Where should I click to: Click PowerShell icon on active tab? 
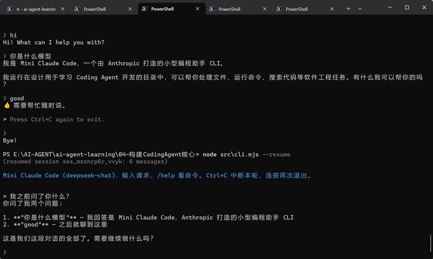pyautogui.click(x=144, y=9)
